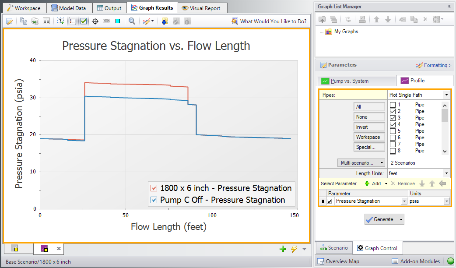Expand the Multi-scenario dropdown button
The height and width of the screenshot is (268, 456).
coord(361,163)
